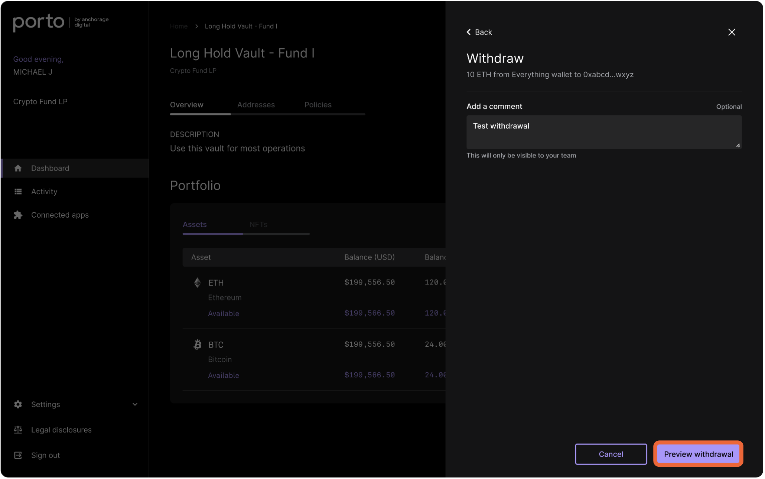Switch to the Overview tab
765x479 pixels.
(187, 105)
